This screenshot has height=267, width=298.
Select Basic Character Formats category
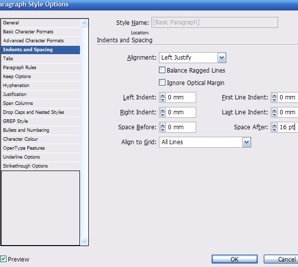coord(28,32)
